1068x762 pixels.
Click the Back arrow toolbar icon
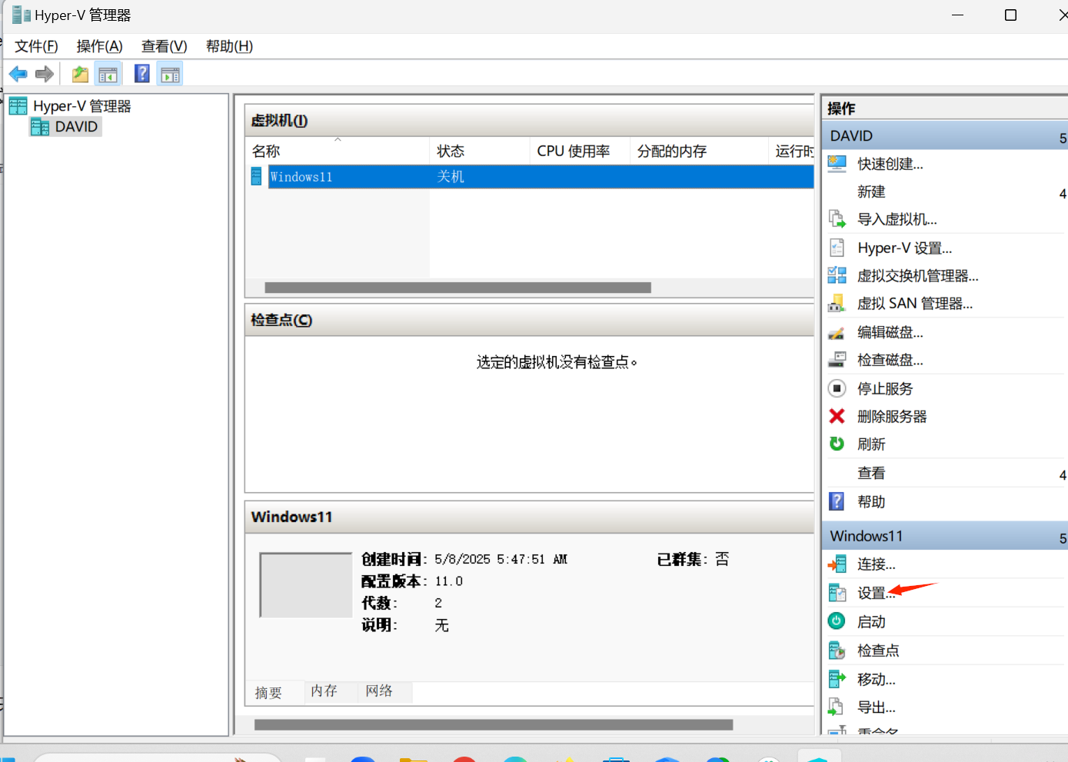coord(18,74)
